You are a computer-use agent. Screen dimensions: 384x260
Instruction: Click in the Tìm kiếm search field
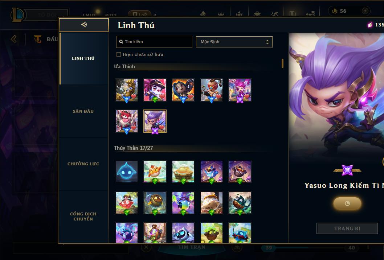[x=154, y=42]
